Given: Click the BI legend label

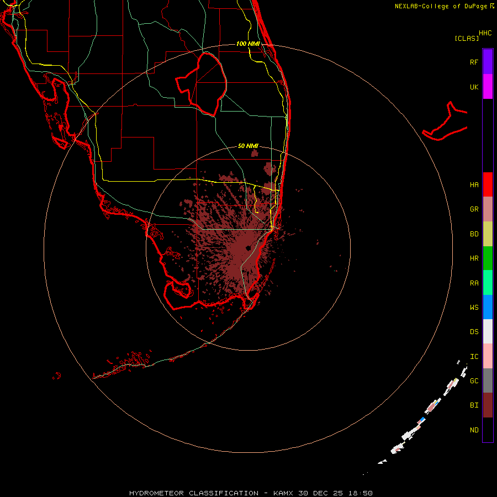Looking at the screenshot, I should click(x=474, y=405).
